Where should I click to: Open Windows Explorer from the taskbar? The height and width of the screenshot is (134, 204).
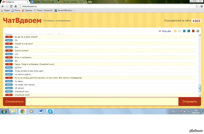[x=13, y=111]
